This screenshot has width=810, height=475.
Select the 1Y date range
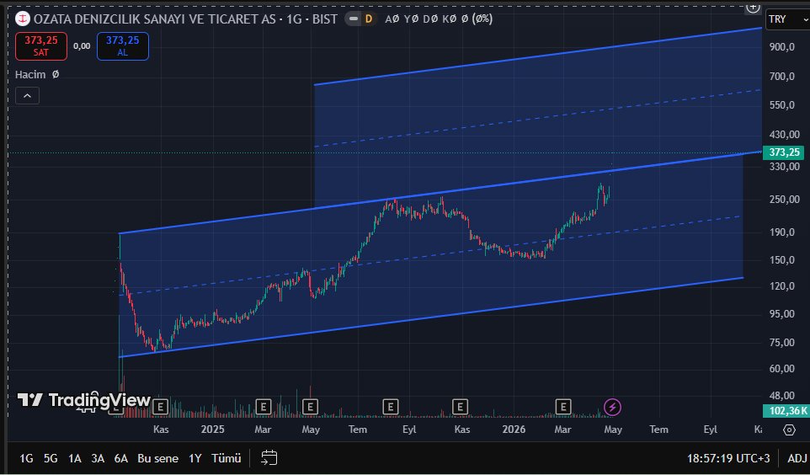point(195,458)
